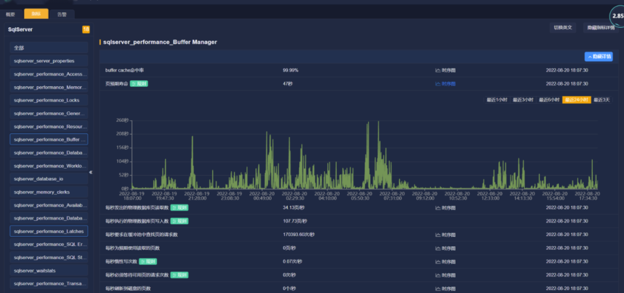Open 时序图 for 每秒惰性写次数
Screen dimensions: 624x293
tap(445, 262)
